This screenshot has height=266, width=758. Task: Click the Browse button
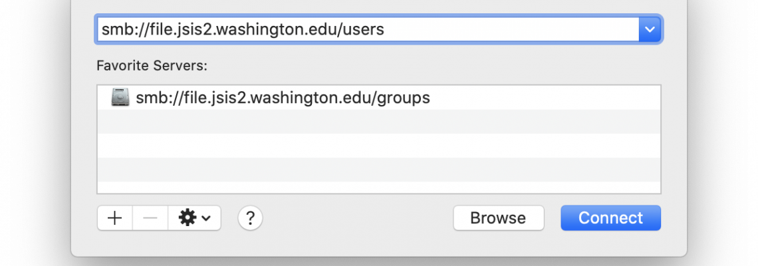pyautogui.click(x=499, y=218)
